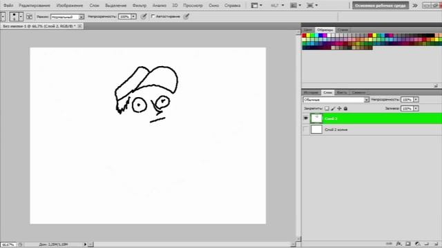Image resolution: width=442 pixels, height=248 pixels.
Task: Pick the red swatch in Swatches panel
Action: [x=304, y=35]
